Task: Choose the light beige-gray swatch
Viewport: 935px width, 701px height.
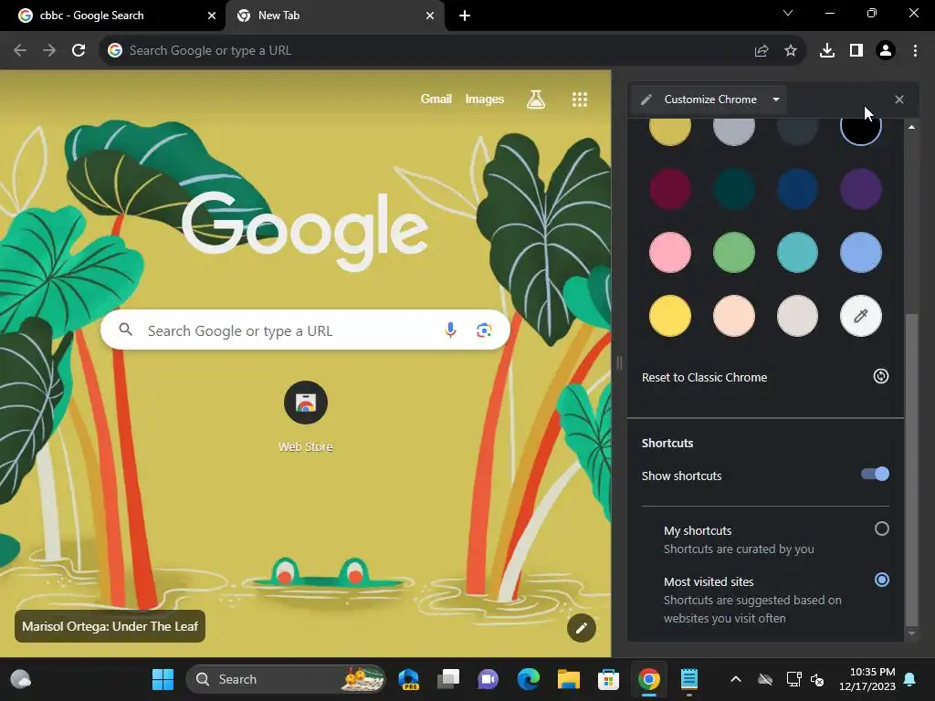Action: 797,315
